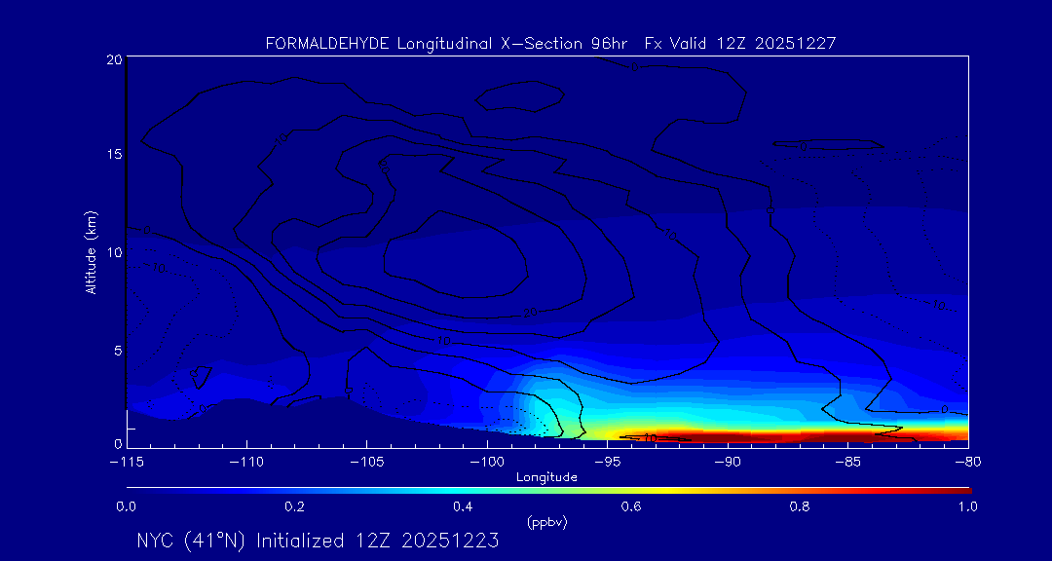Click longitude tick label -100
1052x561 pixels.
pos(486,462)
